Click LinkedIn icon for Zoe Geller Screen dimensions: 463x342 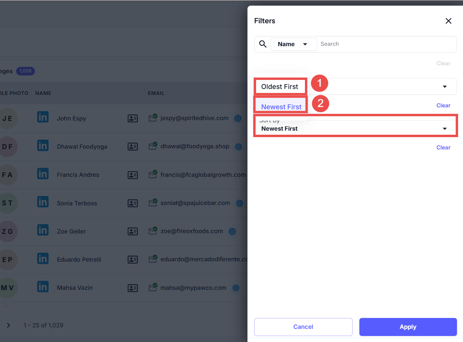tap(43, 231)
